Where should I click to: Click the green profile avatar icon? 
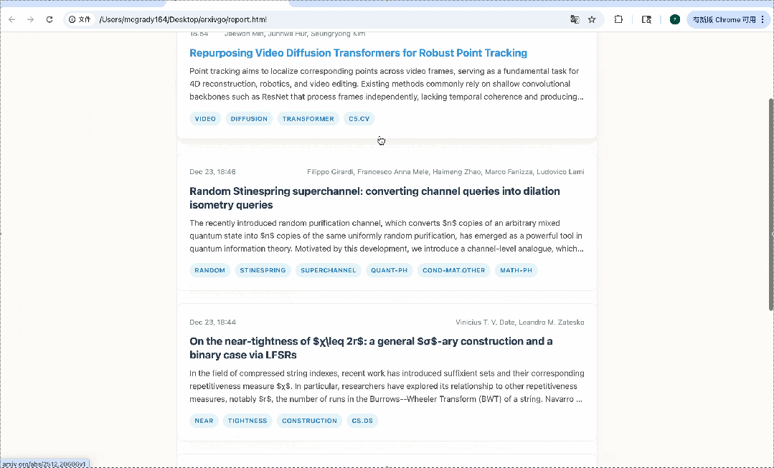click(x=674, y=19)
